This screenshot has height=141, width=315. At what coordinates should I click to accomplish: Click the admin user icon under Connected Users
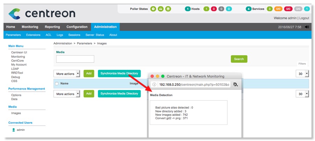coord(14,130)
